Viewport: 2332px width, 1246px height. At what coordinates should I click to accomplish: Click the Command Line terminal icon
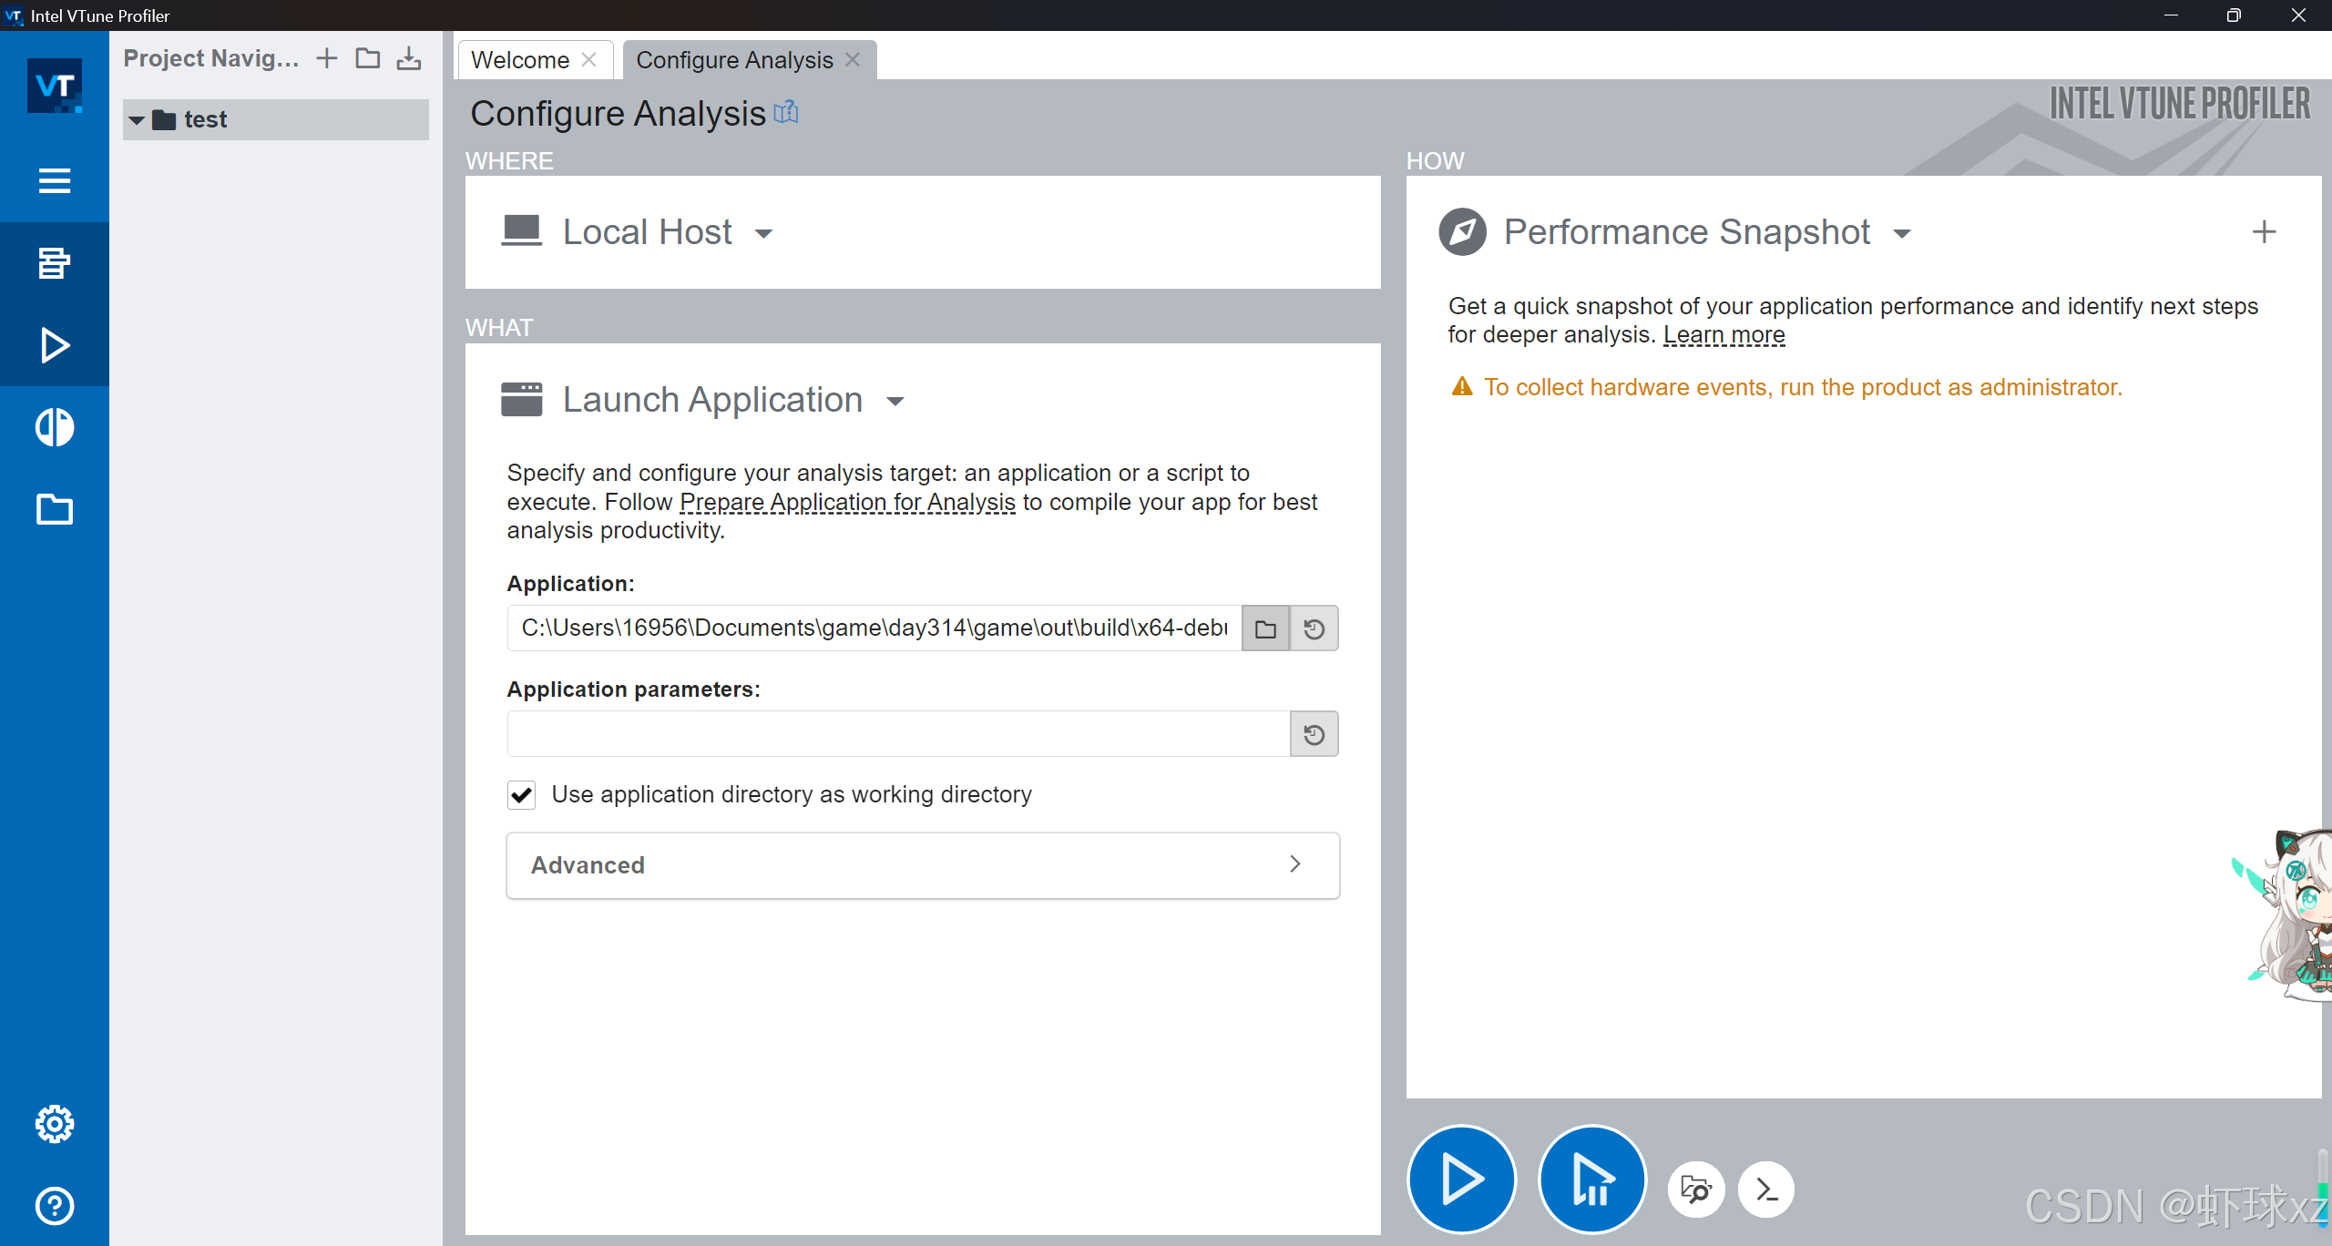click(1765, 1190)
